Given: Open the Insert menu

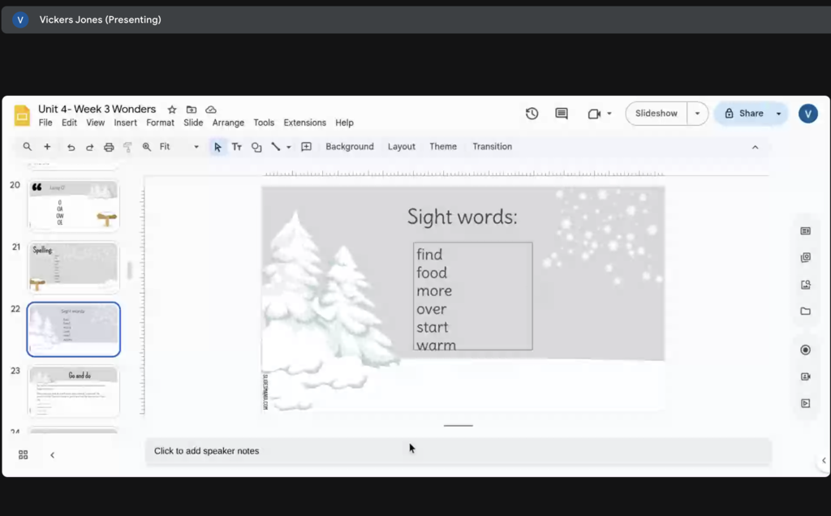Looking at the screenshot, I should pyautogui.click(x=125, y=123).
